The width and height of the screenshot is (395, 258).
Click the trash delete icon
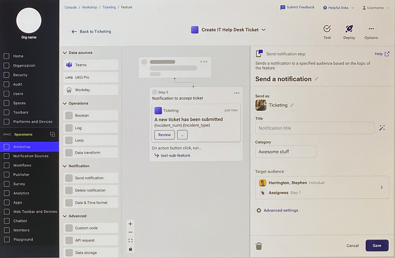tap(259, 246)
